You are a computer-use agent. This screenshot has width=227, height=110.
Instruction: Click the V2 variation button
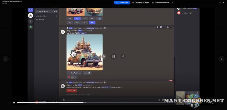pyautogui.click(x=77, y=23)
